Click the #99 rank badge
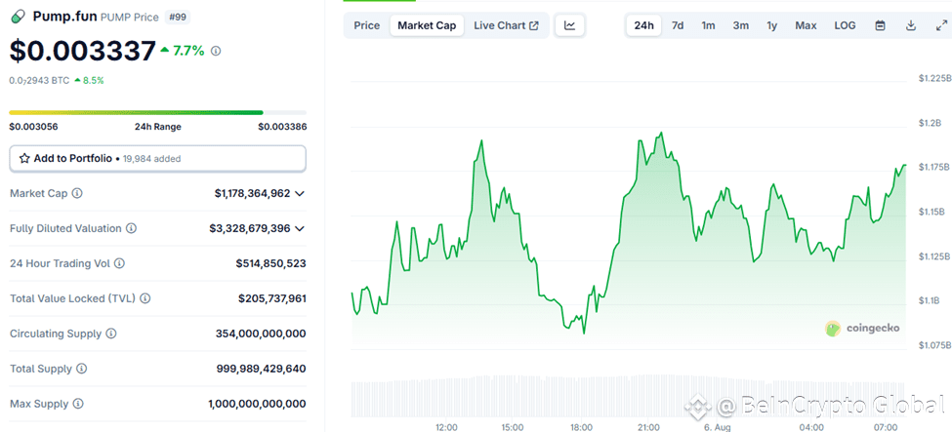Screen dimensions: 952x432 click(178, 17)
